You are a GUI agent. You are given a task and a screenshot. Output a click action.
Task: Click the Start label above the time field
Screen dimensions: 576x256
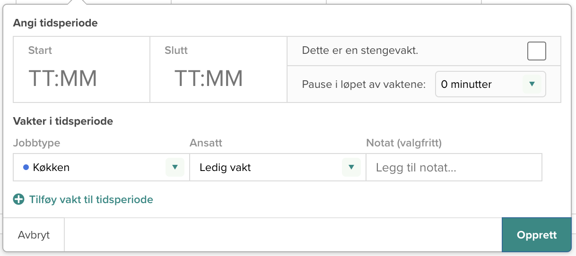(40, 50)
